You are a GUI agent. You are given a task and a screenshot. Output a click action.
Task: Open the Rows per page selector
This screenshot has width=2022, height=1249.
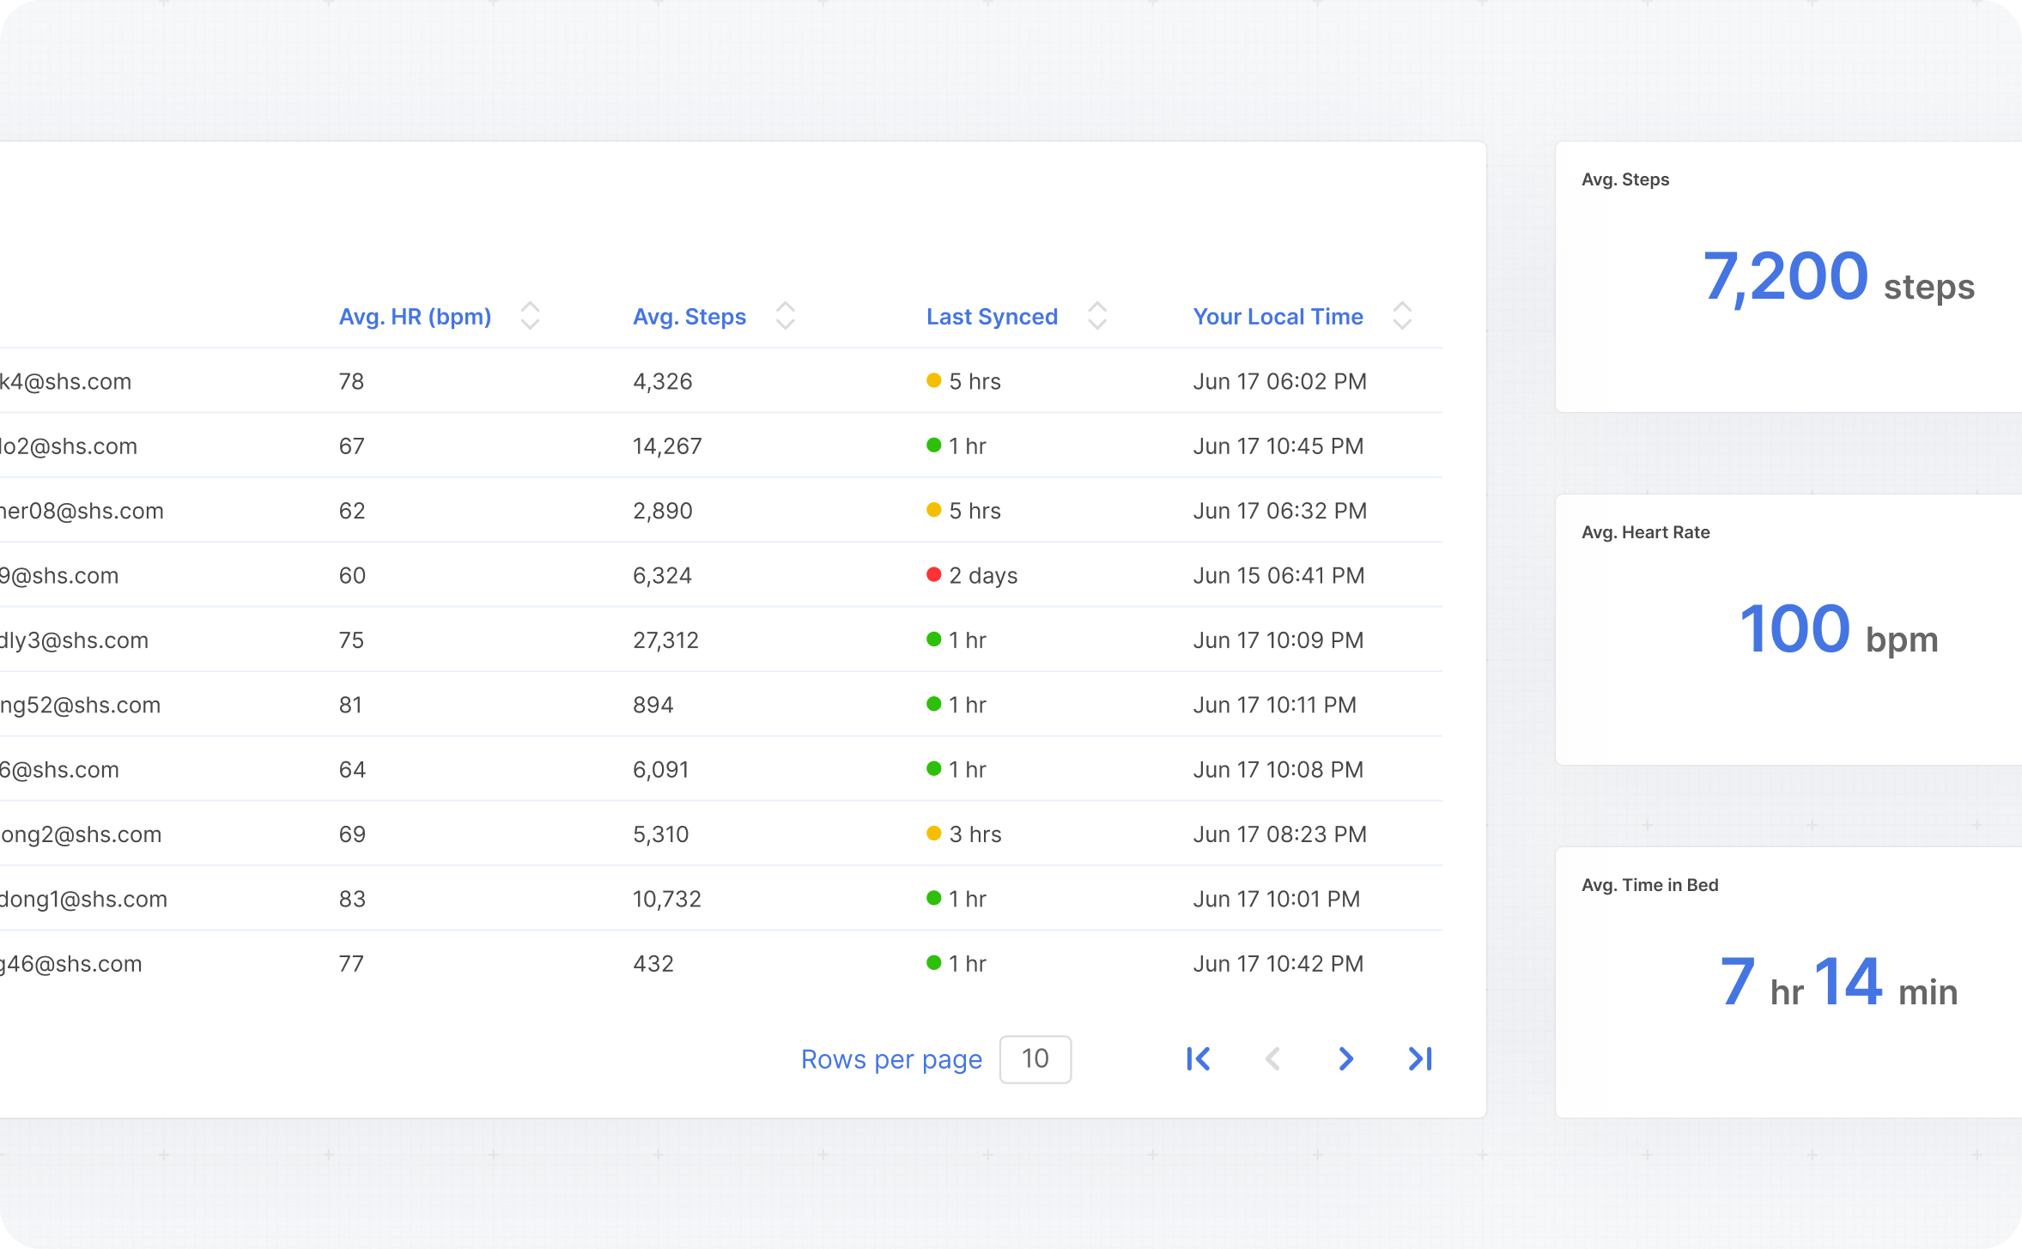1035,1059
